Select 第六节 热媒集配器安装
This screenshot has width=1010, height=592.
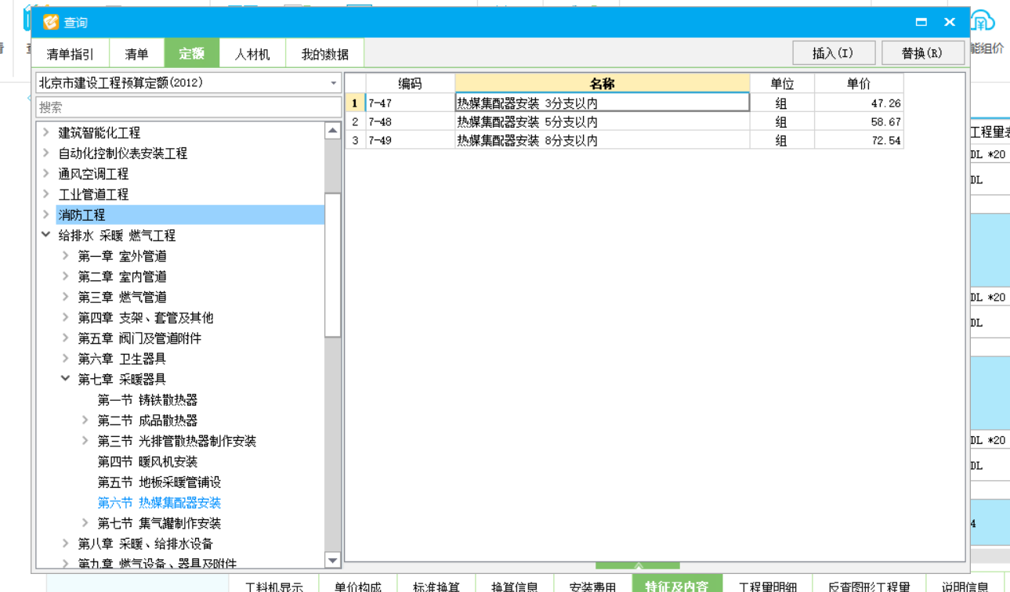coord(159,503)
